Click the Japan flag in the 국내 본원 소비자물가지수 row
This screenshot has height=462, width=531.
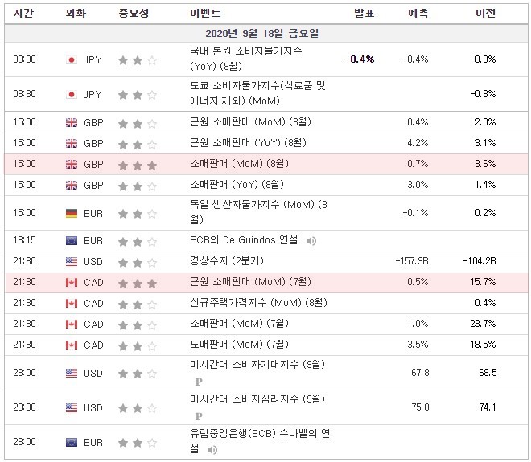[72, 60]
